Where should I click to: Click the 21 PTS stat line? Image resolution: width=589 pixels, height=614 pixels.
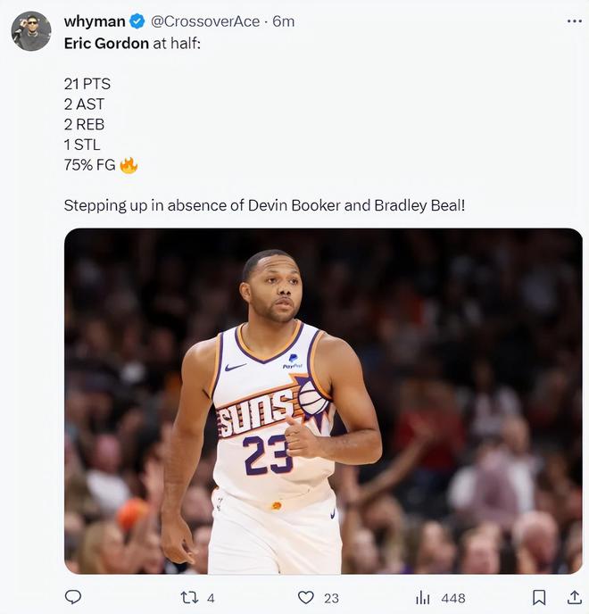(x=87, y=84)
